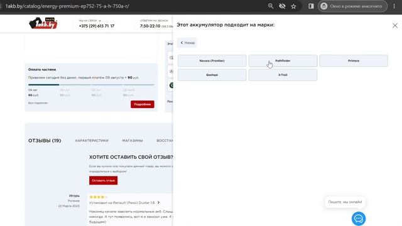Click the working hours 7:50-22:10 text
Screen dimensions: 402x226
(150, 26)
